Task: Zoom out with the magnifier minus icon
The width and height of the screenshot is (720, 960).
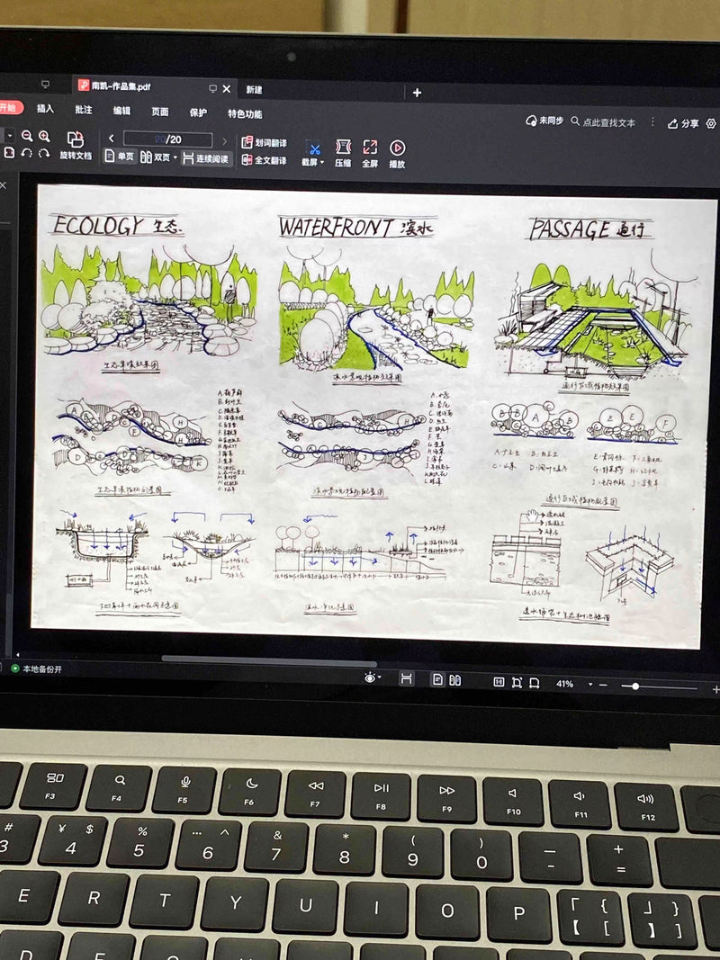Action: (26, 136)
